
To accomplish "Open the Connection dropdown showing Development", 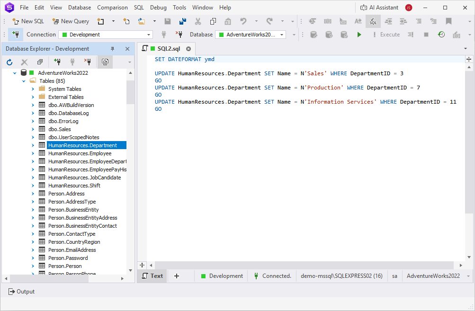I will click(105, 34).
